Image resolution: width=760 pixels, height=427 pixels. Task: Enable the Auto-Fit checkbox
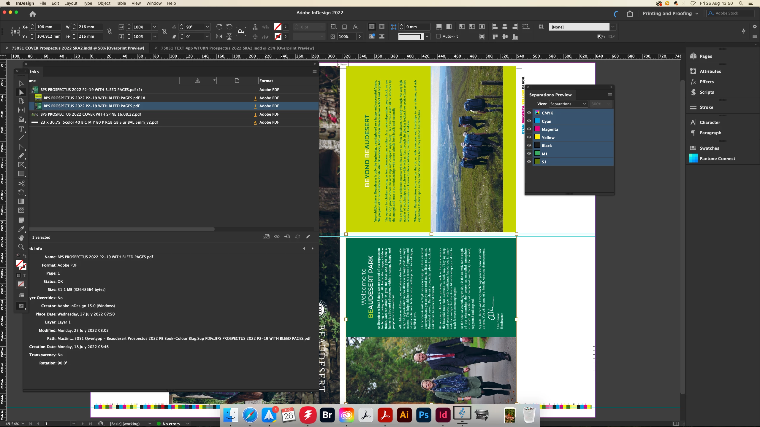point(438,36)
